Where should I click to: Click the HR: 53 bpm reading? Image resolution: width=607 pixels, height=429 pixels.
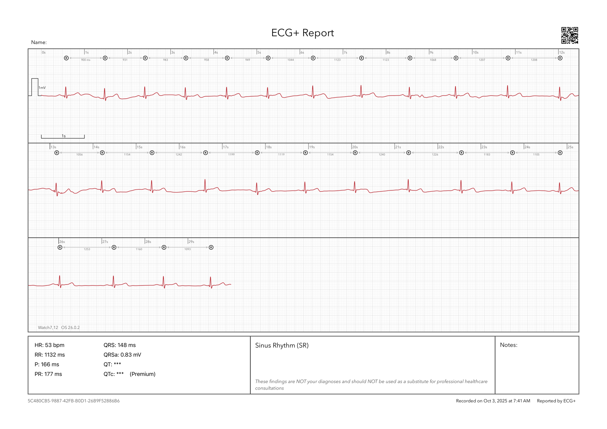click(49, 345)
